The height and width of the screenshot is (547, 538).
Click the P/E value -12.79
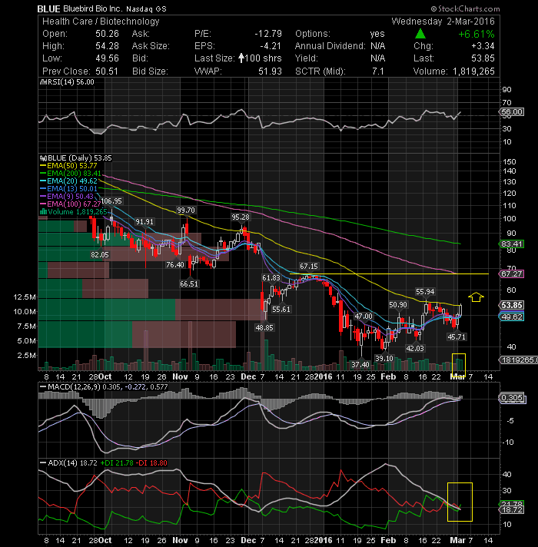tap(268, 34)
